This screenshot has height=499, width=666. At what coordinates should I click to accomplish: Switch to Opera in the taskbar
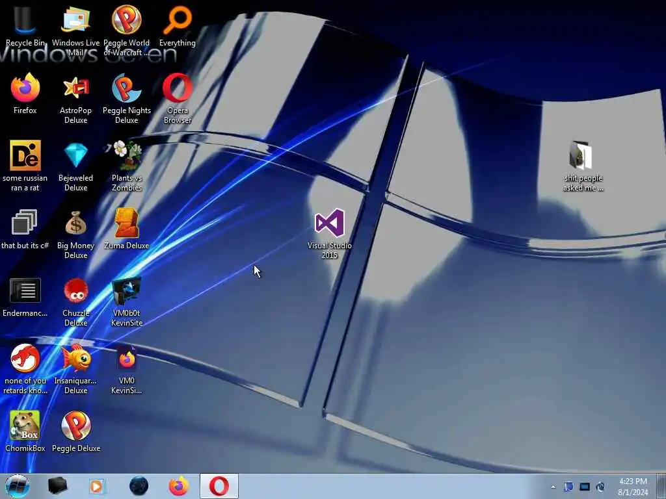click(x=219, y=486)
